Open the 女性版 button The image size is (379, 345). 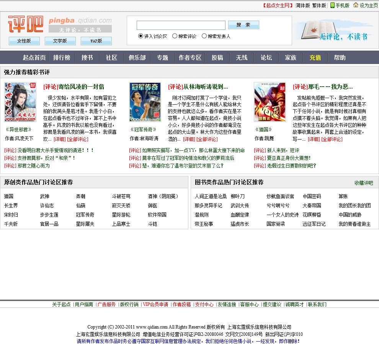[x=24, y=41]
